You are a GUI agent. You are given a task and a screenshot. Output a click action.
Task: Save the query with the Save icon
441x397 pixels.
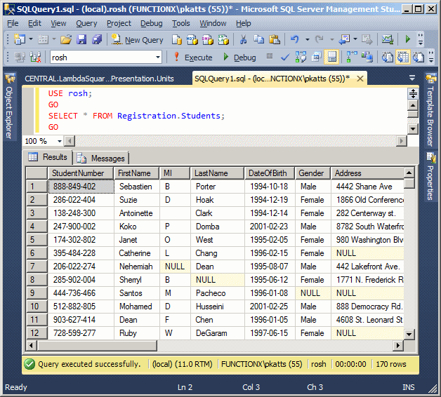tap(81, 39)
